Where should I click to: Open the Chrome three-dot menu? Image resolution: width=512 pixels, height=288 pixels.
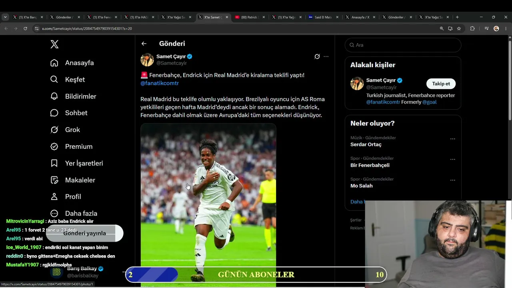pos(506,28)
